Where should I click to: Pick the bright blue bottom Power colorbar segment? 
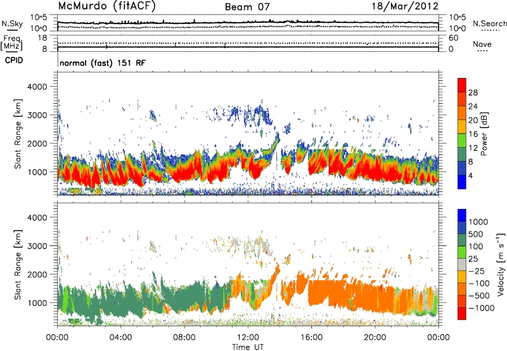[x=462, y=182]
